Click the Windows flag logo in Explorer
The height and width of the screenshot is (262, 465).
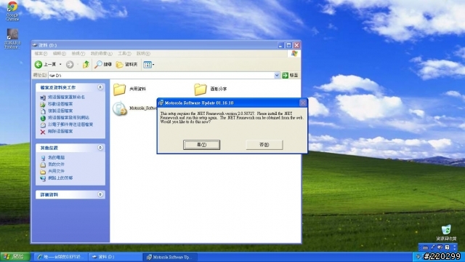click(x=294, y=53)
